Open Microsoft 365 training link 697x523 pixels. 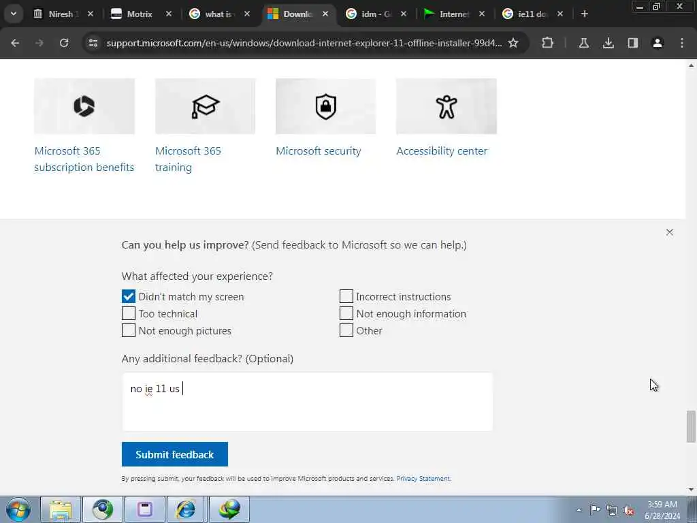[188, 159]
